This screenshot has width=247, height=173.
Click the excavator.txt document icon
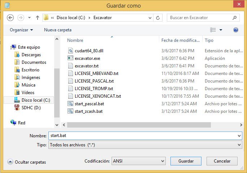point(70,66)
